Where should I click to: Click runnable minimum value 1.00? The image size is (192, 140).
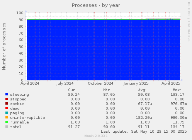pyautogui.click(x=110, y=122)
